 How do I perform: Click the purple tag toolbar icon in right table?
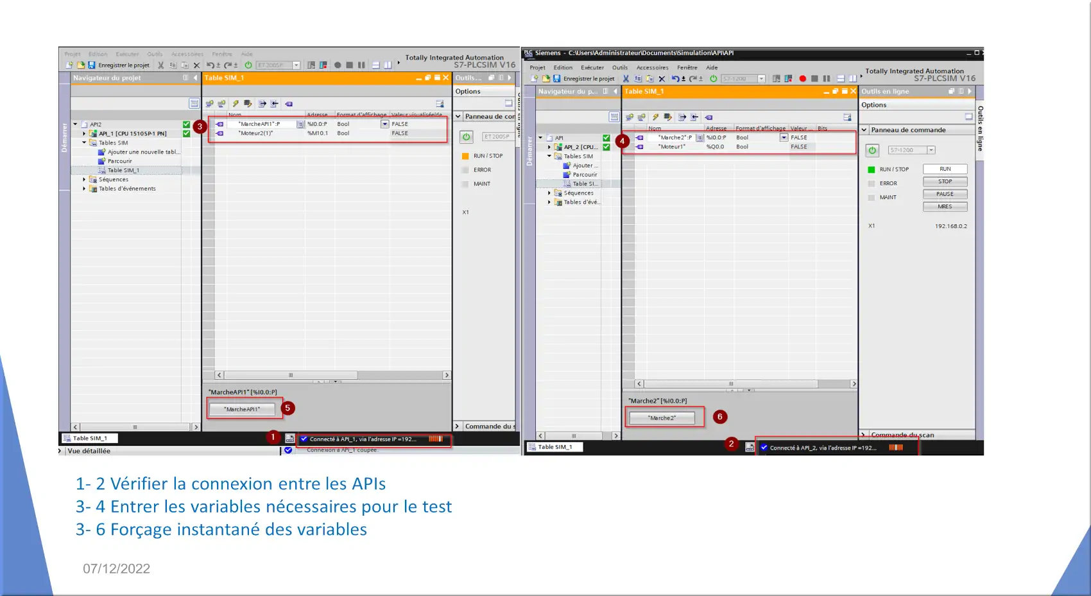point(709,117)
